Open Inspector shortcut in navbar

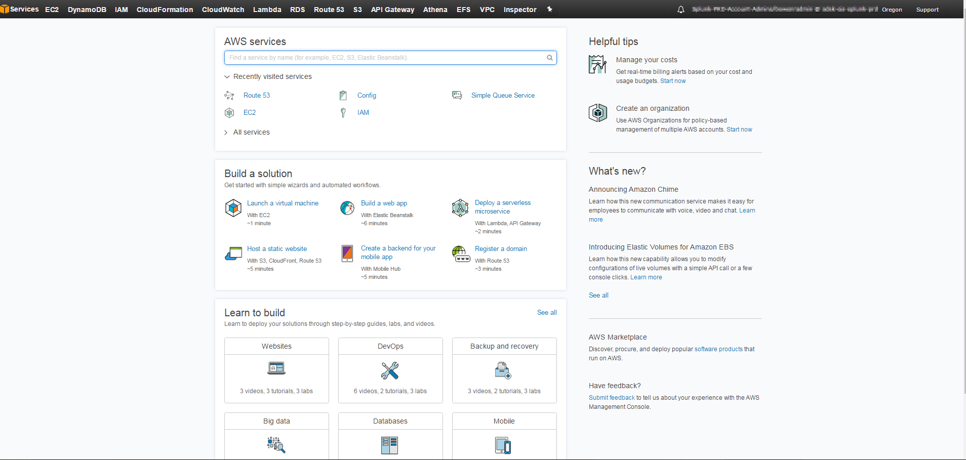click(520, 10)
